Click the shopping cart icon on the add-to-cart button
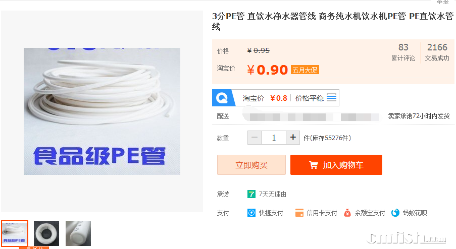The height and width of the screenshot is (249, 456). 313,165
